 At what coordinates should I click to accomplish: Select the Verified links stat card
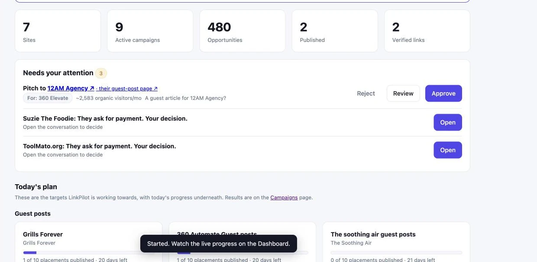click(x=427, y=31)
